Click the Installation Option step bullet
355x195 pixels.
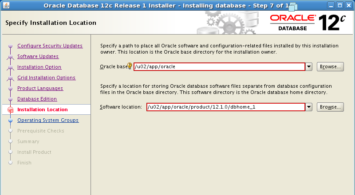click(x=10, y=67)
